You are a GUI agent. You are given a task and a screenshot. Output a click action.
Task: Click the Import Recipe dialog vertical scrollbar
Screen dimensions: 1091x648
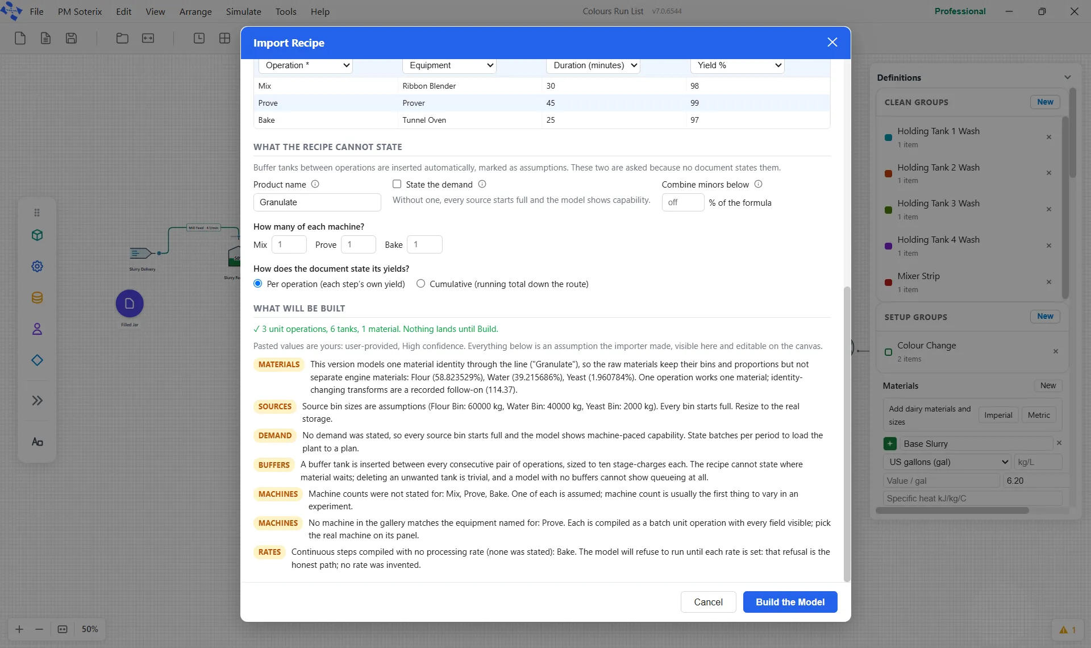tap(847, 434)
